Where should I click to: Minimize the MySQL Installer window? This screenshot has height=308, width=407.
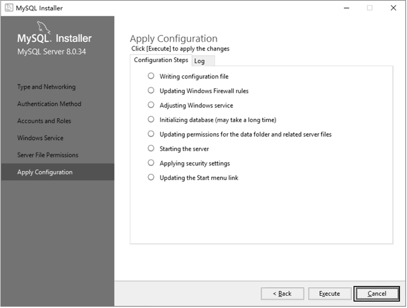pyautogui.click(x=347, y=8)
